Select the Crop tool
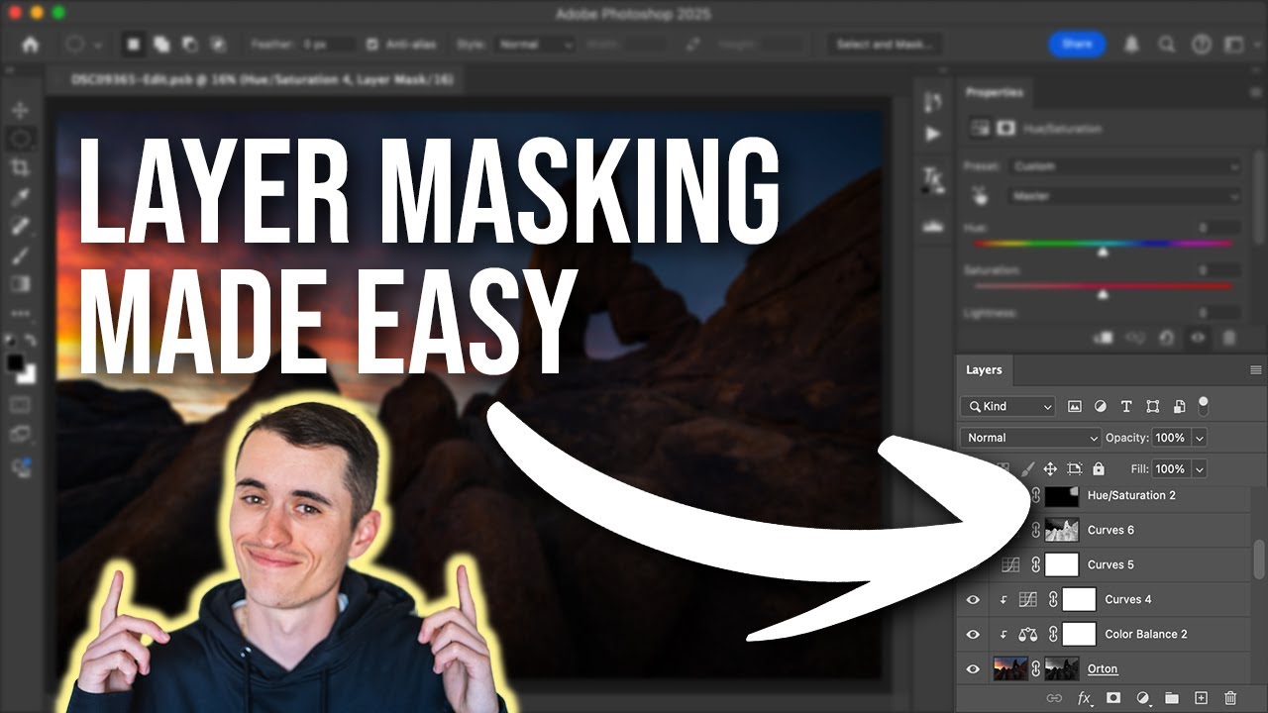This screenshot has height=713, width=1268. tap(20, 168)
